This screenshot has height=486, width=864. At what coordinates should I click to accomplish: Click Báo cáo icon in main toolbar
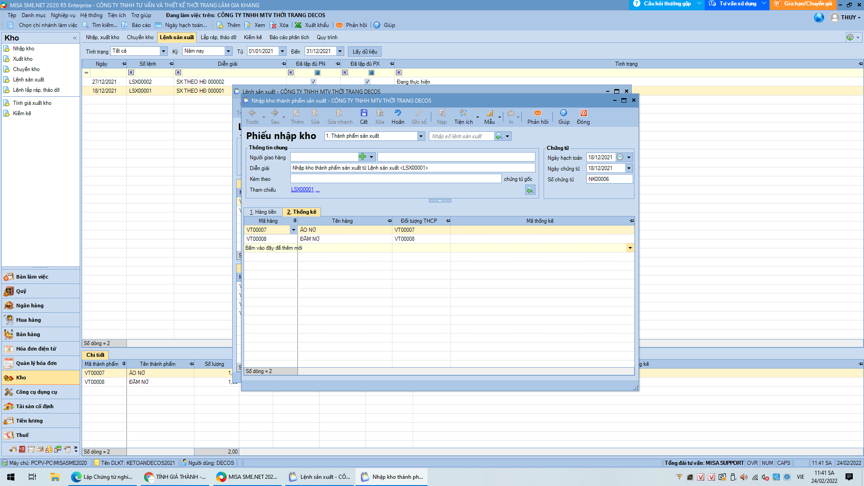pos(125,25)
